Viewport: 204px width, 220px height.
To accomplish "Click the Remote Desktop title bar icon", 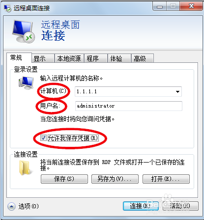I will point(7,8).
